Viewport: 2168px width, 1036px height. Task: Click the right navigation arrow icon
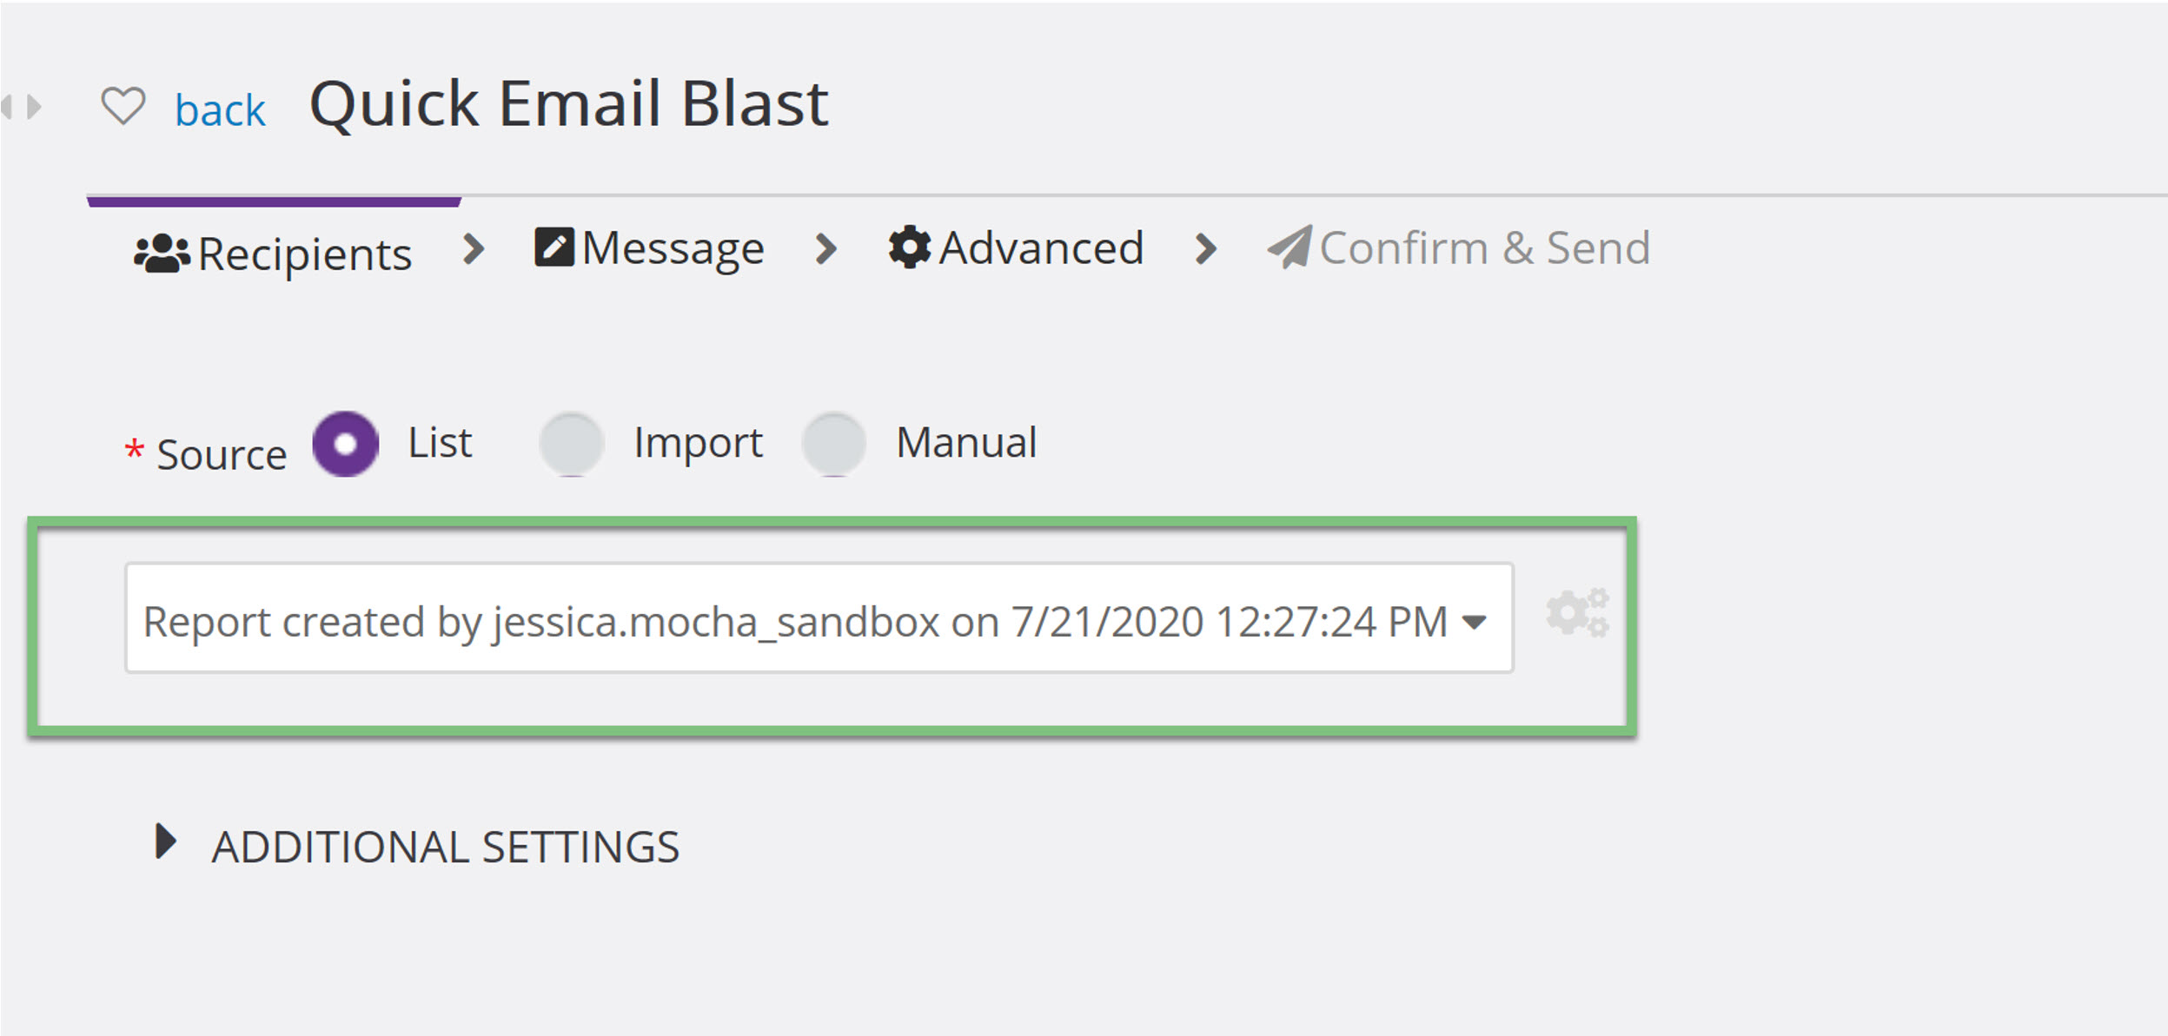click(x=34, y=107)
